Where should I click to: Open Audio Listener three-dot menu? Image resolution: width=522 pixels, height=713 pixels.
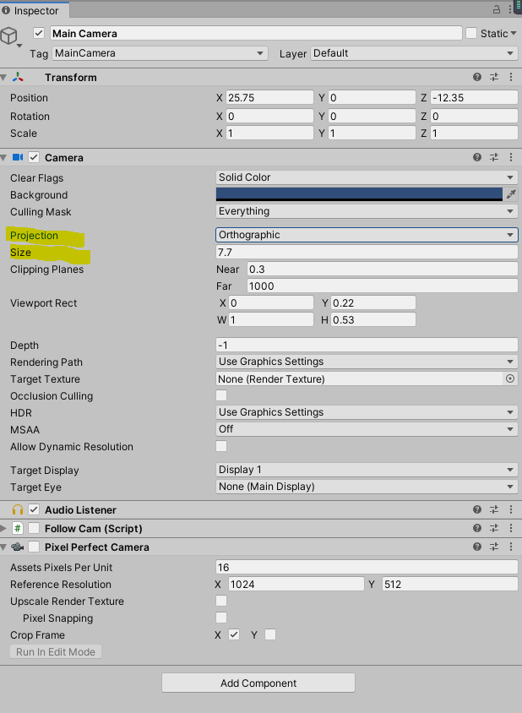click(511, 509)
